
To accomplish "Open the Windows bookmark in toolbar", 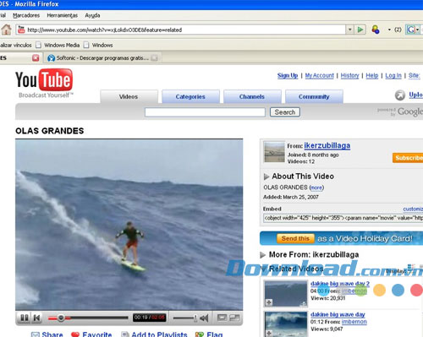I will pyautogui.click(x=98, y=45).
